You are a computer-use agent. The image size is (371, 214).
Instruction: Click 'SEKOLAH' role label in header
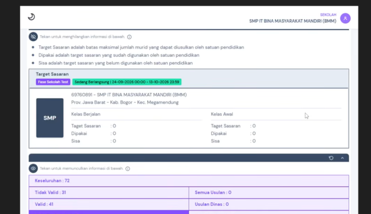click(x=328, y=15)
